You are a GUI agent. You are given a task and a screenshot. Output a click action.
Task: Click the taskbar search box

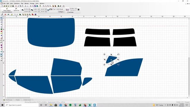[x=22, y=105]
